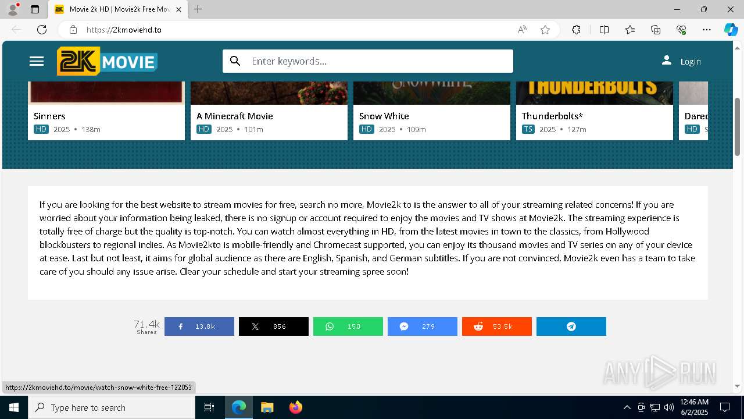Image resolution: width=744 pixels, height=419 pixels.
Task: Click the Edge icon on the taskbar
Action: (239, 407)
